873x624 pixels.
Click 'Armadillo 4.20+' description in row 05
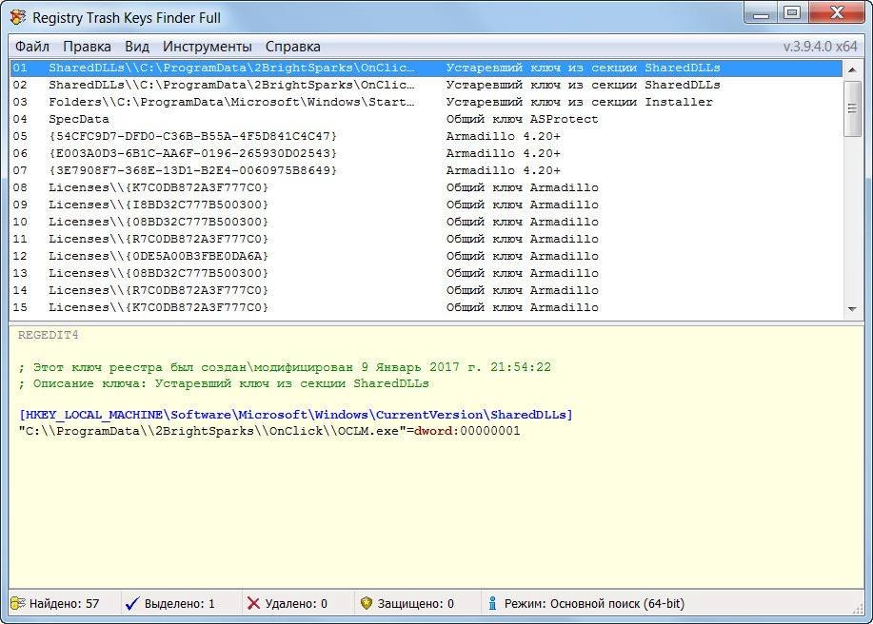[504, 136]
